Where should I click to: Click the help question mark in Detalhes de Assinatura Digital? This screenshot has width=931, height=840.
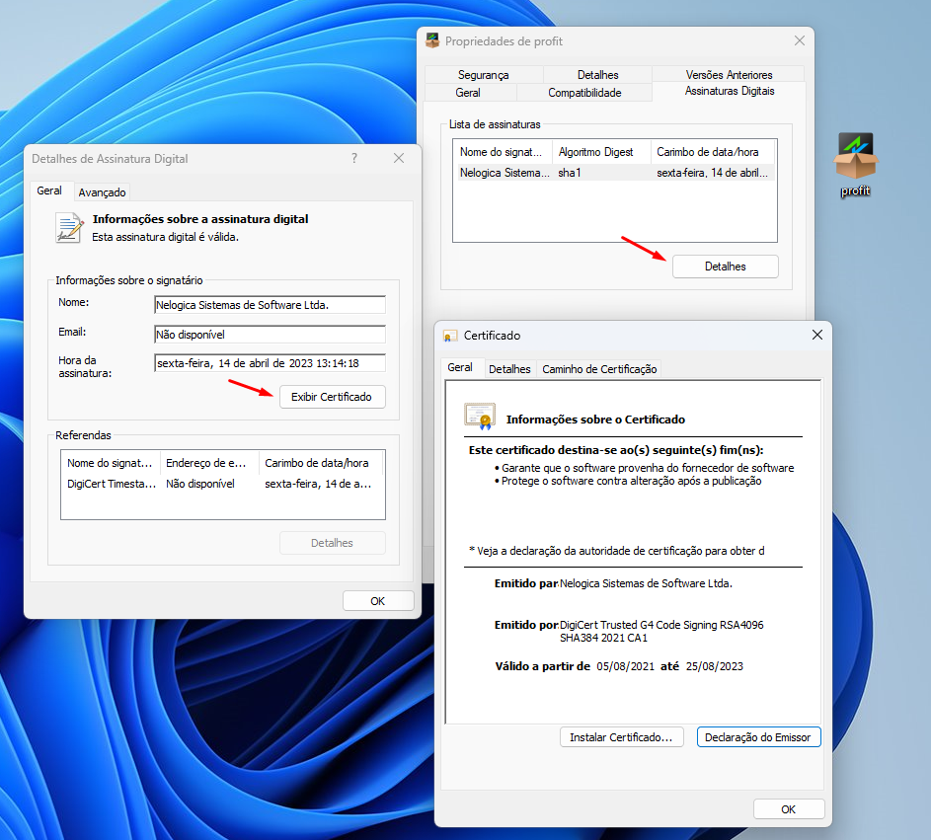pyautogui.click(x=354, y=158)
